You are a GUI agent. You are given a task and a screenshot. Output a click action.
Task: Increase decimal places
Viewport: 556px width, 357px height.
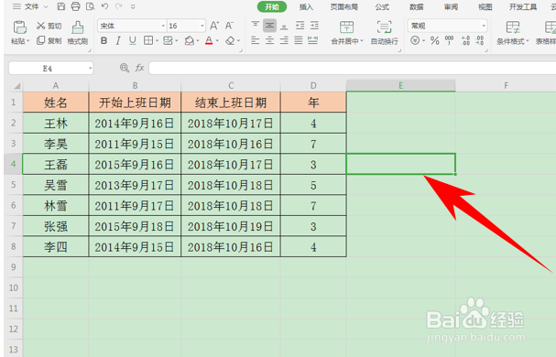tap(465, 40)
